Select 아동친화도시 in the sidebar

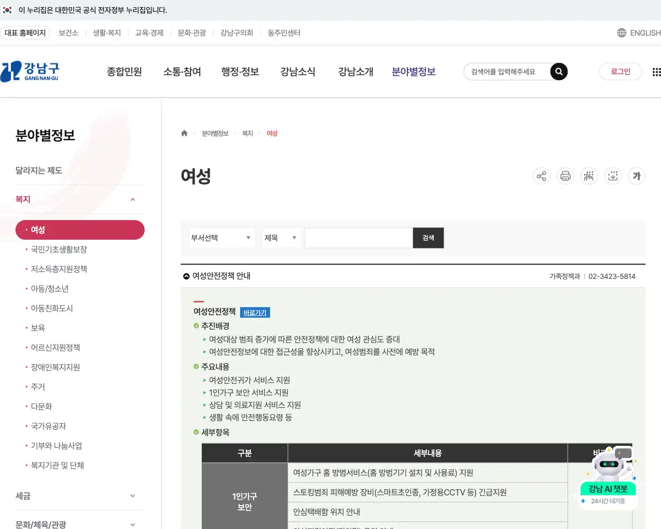pos(52,308)
